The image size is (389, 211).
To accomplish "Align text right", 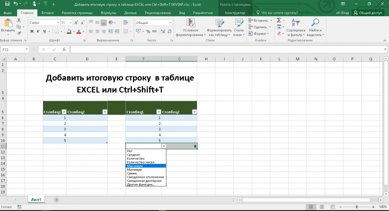I will [x=103, y=31].
